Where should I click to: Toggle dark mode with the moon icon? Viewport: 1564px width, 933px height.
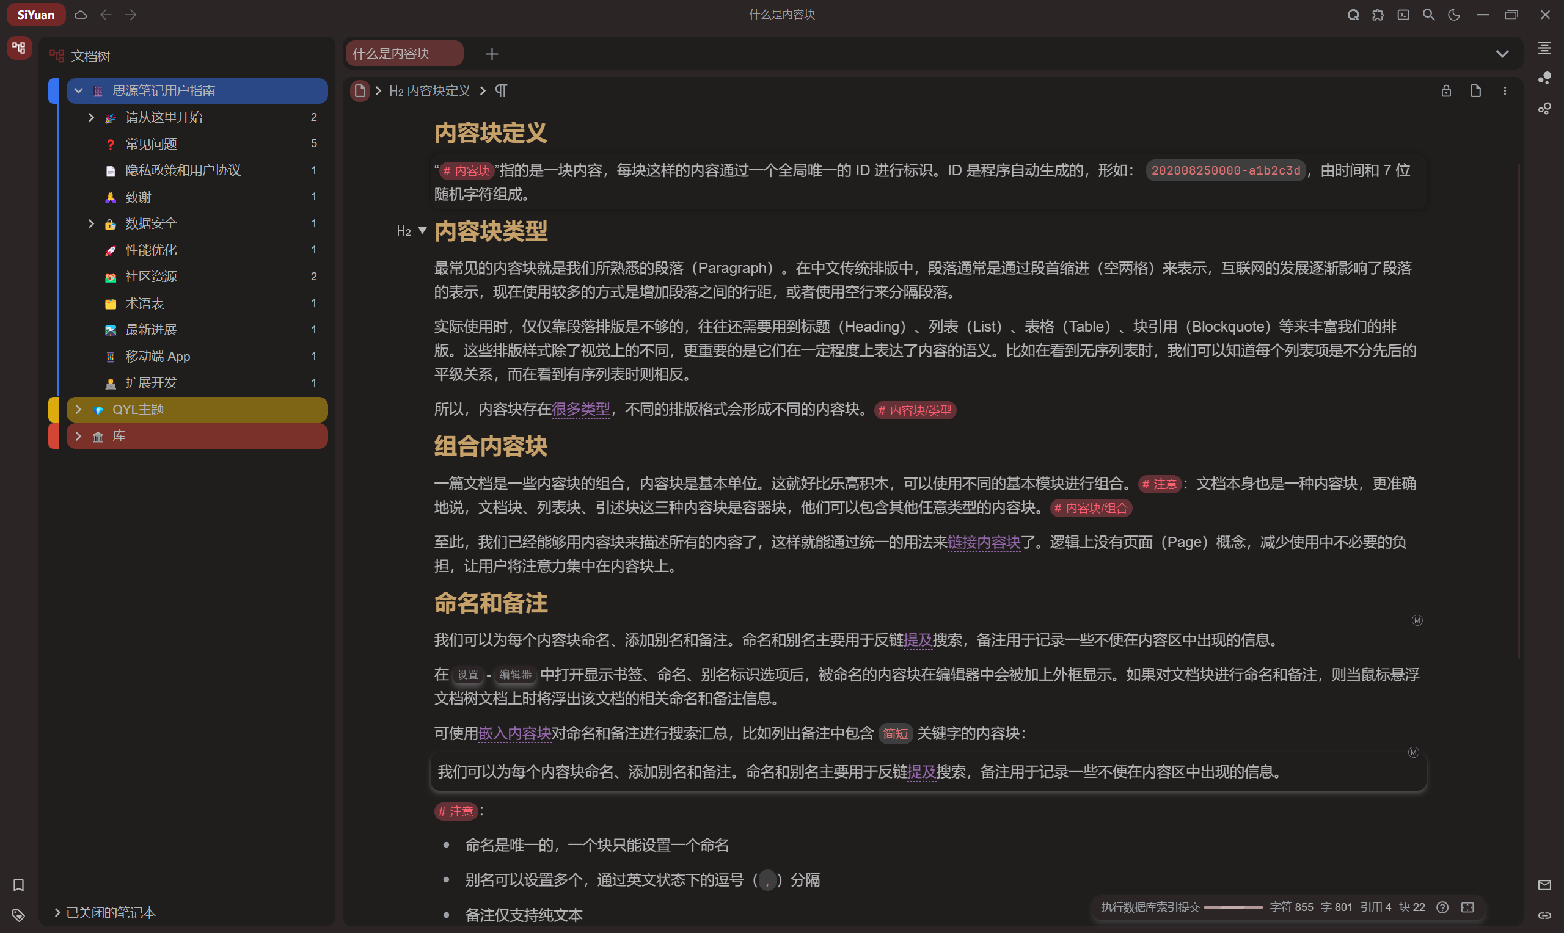pos(1454,15)
